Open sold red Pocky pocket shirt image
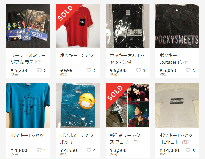This screenshot has width=205, height=159. coord(78,26)
